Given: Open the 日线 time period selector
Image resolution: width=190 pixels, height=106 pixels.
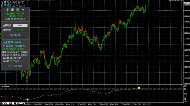Looking at the screenshot, I should [x=20, y=30].
